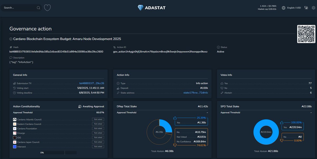Screen dimensions: 317x159
Task: Click Eastern Cardano Council name
Action: click(x=29, y=124)
